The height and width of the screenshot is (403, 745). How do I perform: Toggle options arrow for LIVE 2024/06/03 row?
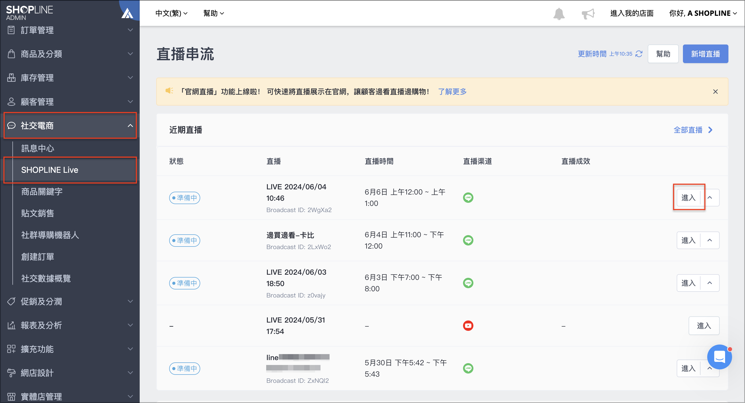710,283
